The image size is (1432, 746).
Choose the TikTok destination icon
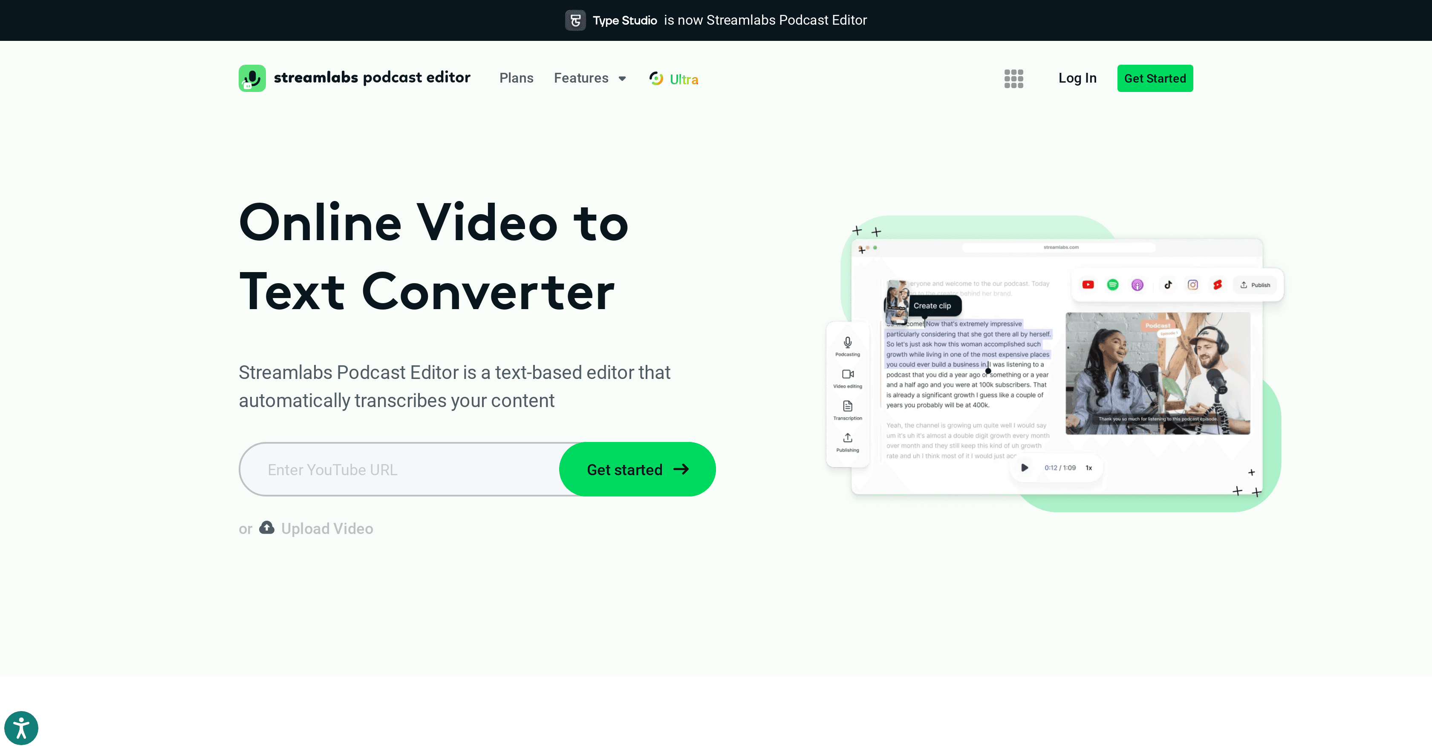[x=1168, y=284]
